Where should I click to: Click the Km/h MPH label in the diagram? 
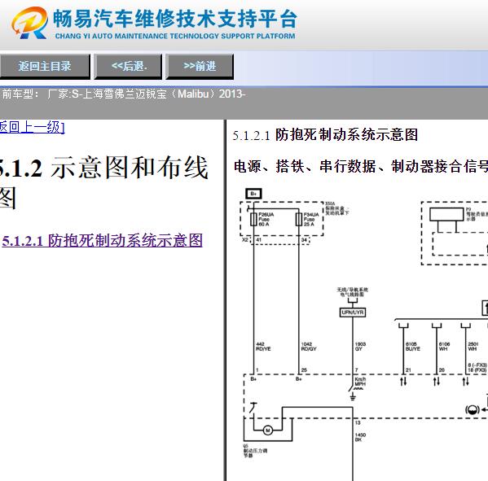tap(360, 382)
